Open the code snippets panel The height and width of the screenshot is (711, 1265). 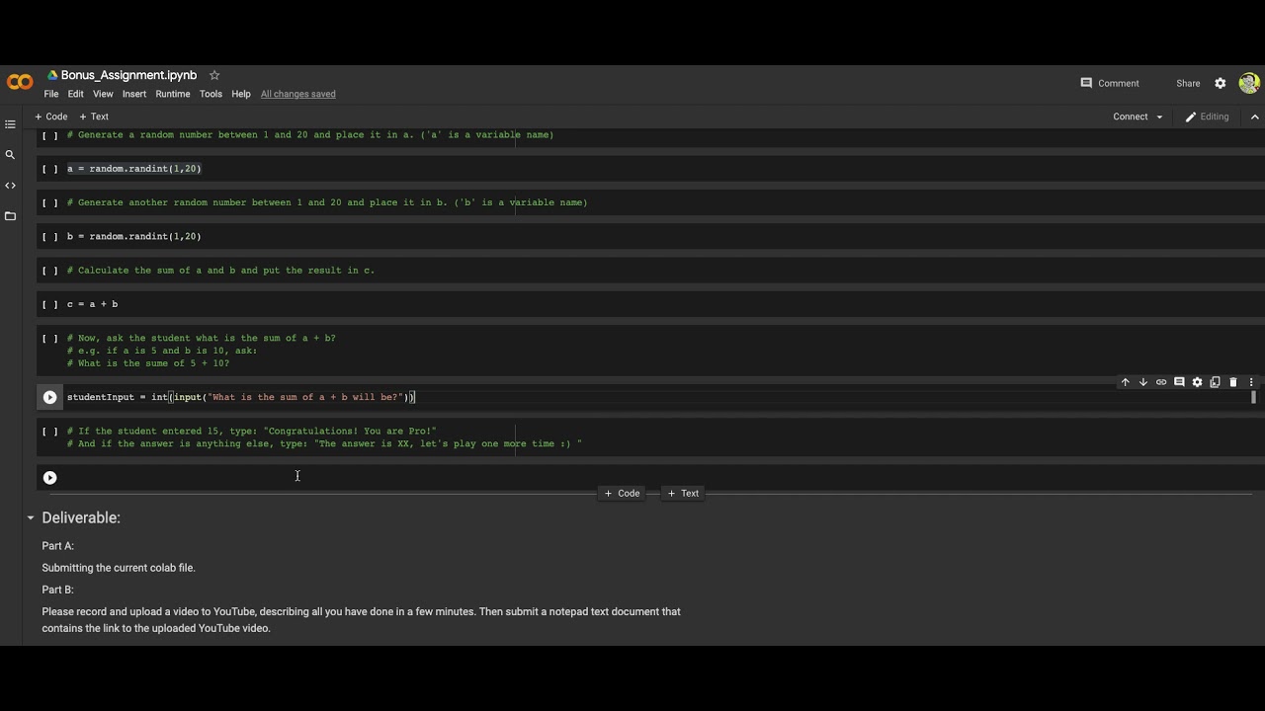pyautogui.click(x=11, y=186)
